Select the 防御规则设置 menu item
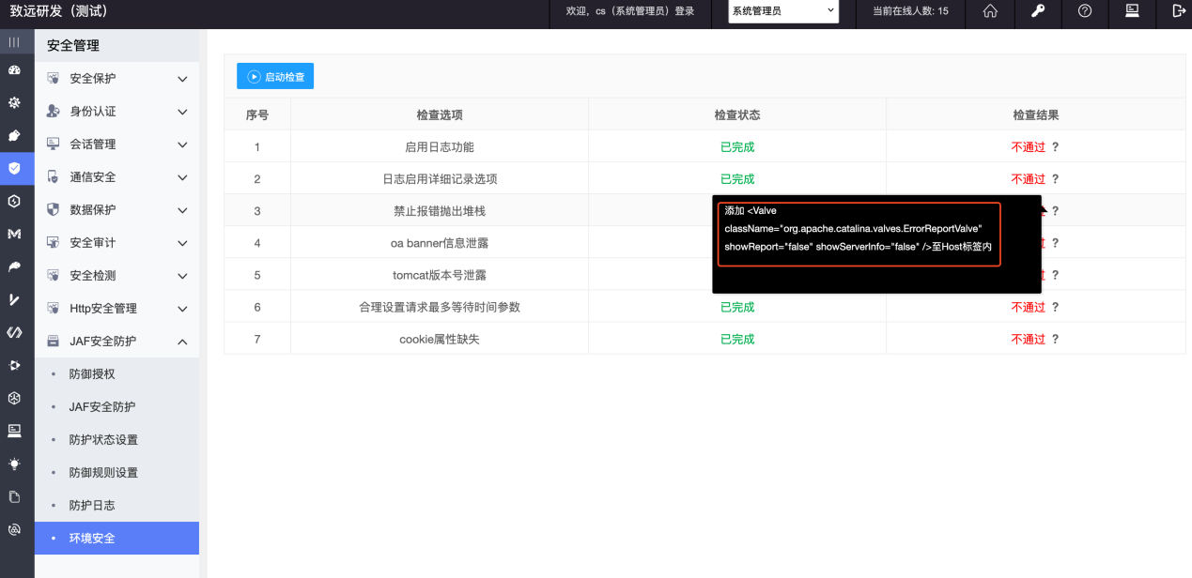Screen dimensions: 1192x578 click(x=103, y=473)
